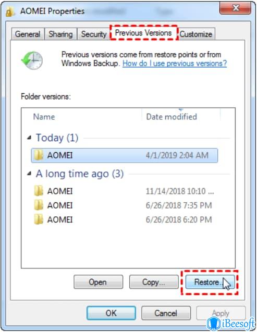This screenshot has width=257, height=332.
Task: Click the Restore... button
Action: pyautogui.click(x=210, y=282)
